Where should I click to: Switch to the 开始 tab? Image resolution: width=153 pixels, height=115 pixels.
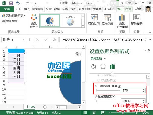pos(19,9)
